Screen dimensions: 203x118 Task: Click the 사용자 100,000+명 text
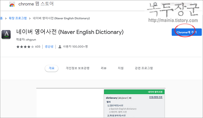pyautogui.click(x=75, y=47)
